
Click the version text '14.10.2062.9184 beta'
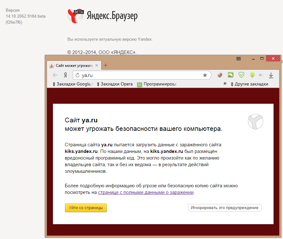click(x=26, y=16)
